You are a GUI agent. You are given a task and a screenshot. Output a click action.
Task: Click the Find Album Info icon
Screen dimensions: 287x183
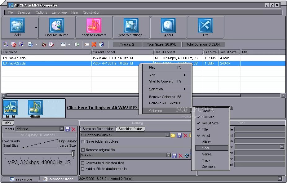tap(56, 25)
